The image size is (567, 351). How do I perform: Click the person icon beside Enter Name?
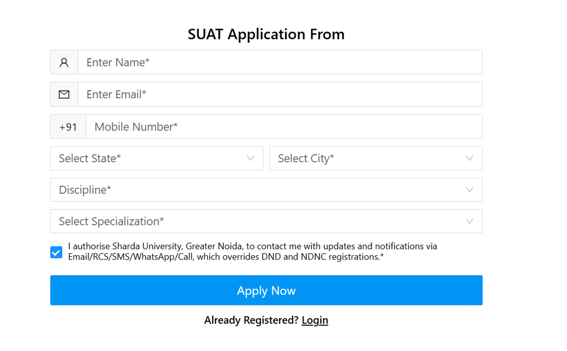64,62
